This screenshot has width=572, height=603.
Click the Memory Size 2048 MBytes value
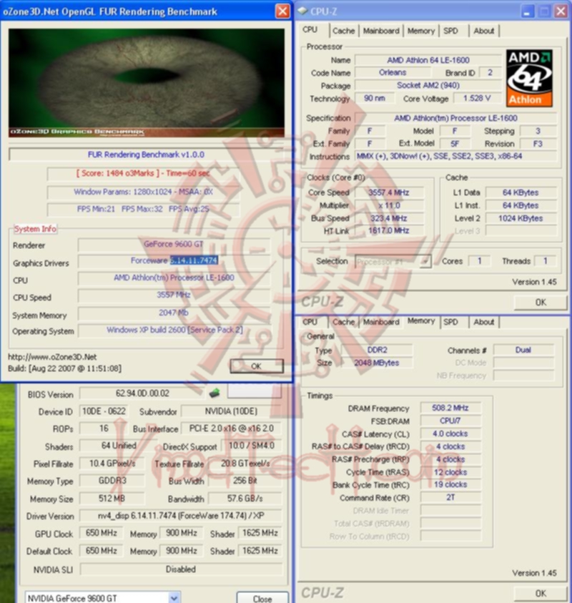click(377, 363)
